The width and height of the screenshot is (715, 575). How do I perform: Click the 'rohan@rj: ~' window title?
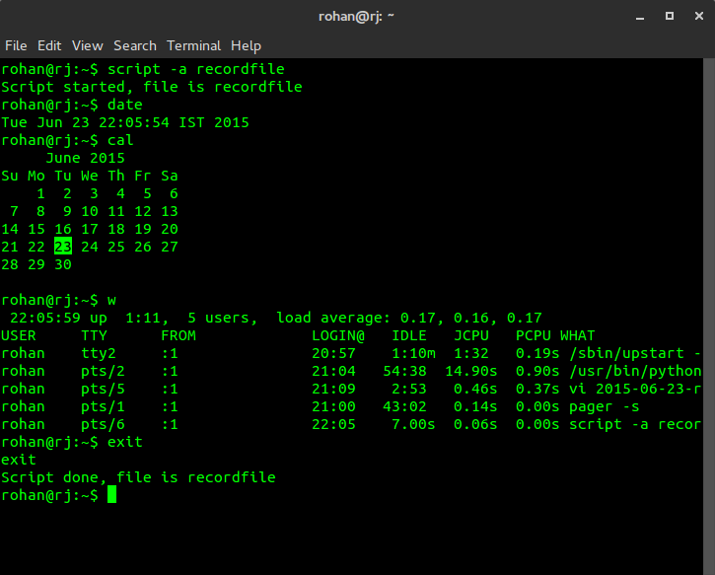(356, 17)
